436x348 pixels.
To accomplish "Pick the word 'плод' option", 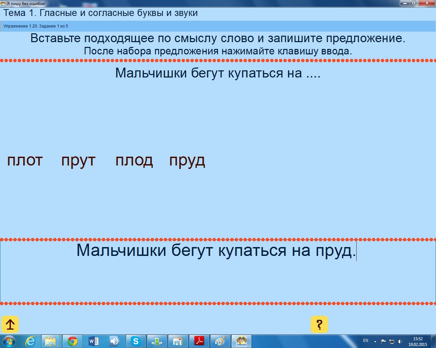I will point(134,160).
